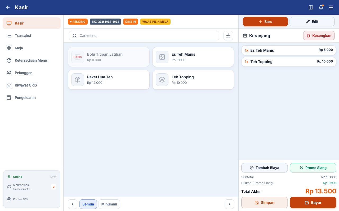Show previous categories with left chevron
This screenshot has height=211, width=339.
[73, 204]
